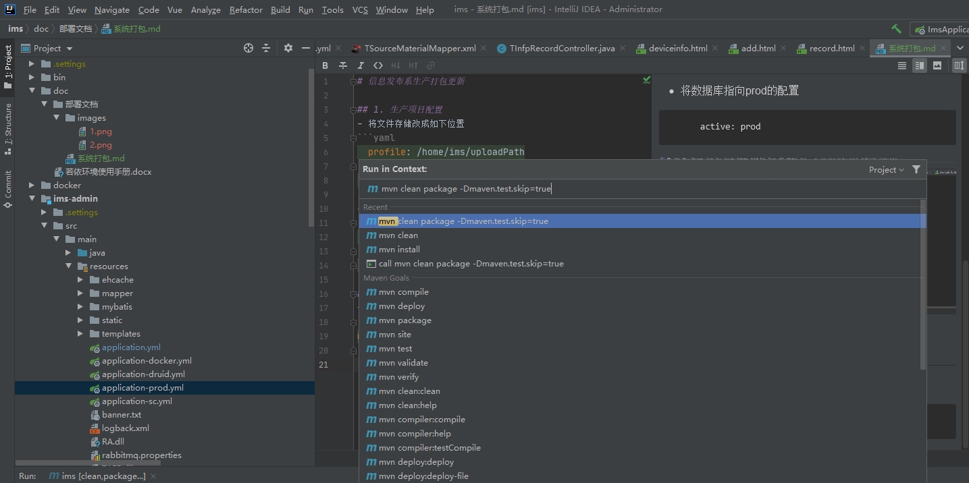Select mvn install from Recent list
Viewport: 969px width, 483px height.
pyautogui.click(x=399, y=250)
